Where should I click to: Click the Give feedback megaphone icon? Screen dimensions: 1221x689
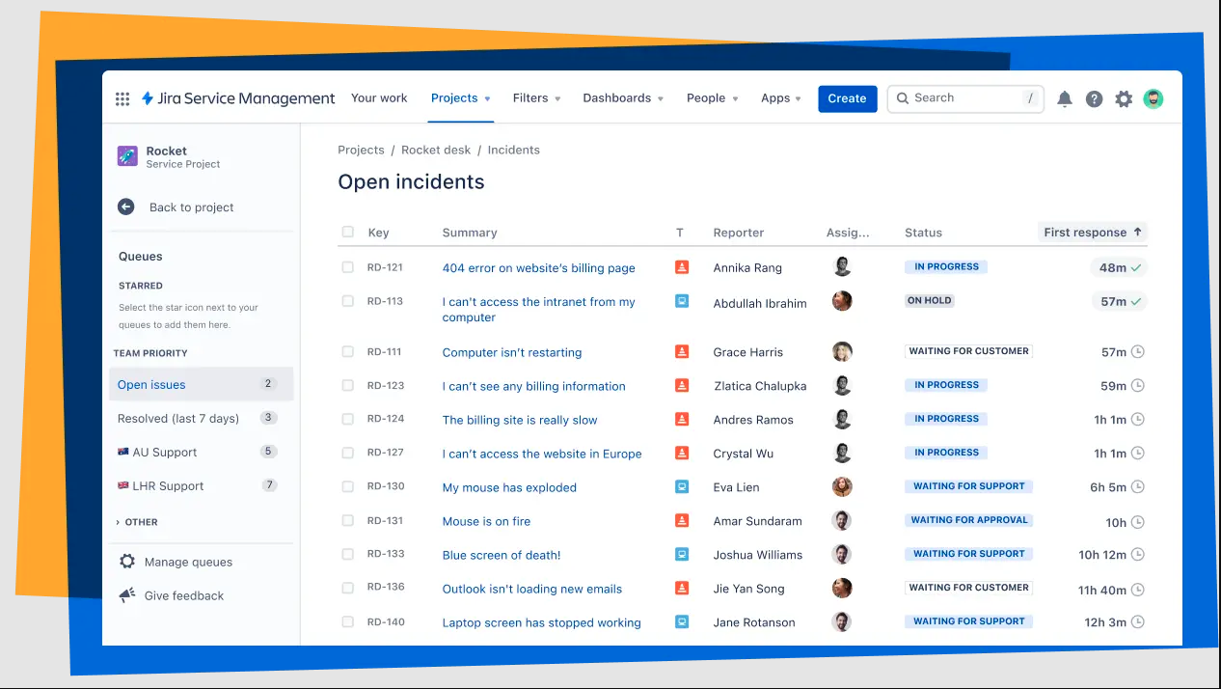click(x=126, y=595)
